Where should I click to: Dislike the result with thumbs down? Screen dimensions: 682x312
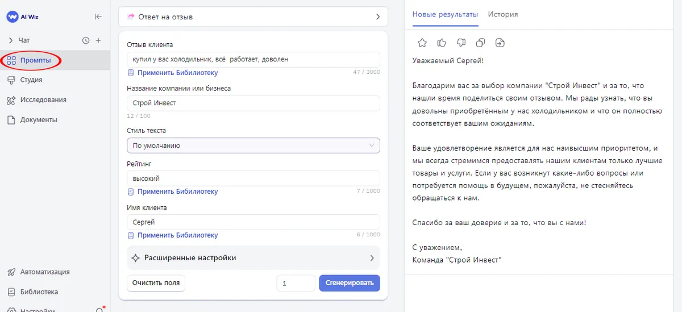click(x=461, y=43)
